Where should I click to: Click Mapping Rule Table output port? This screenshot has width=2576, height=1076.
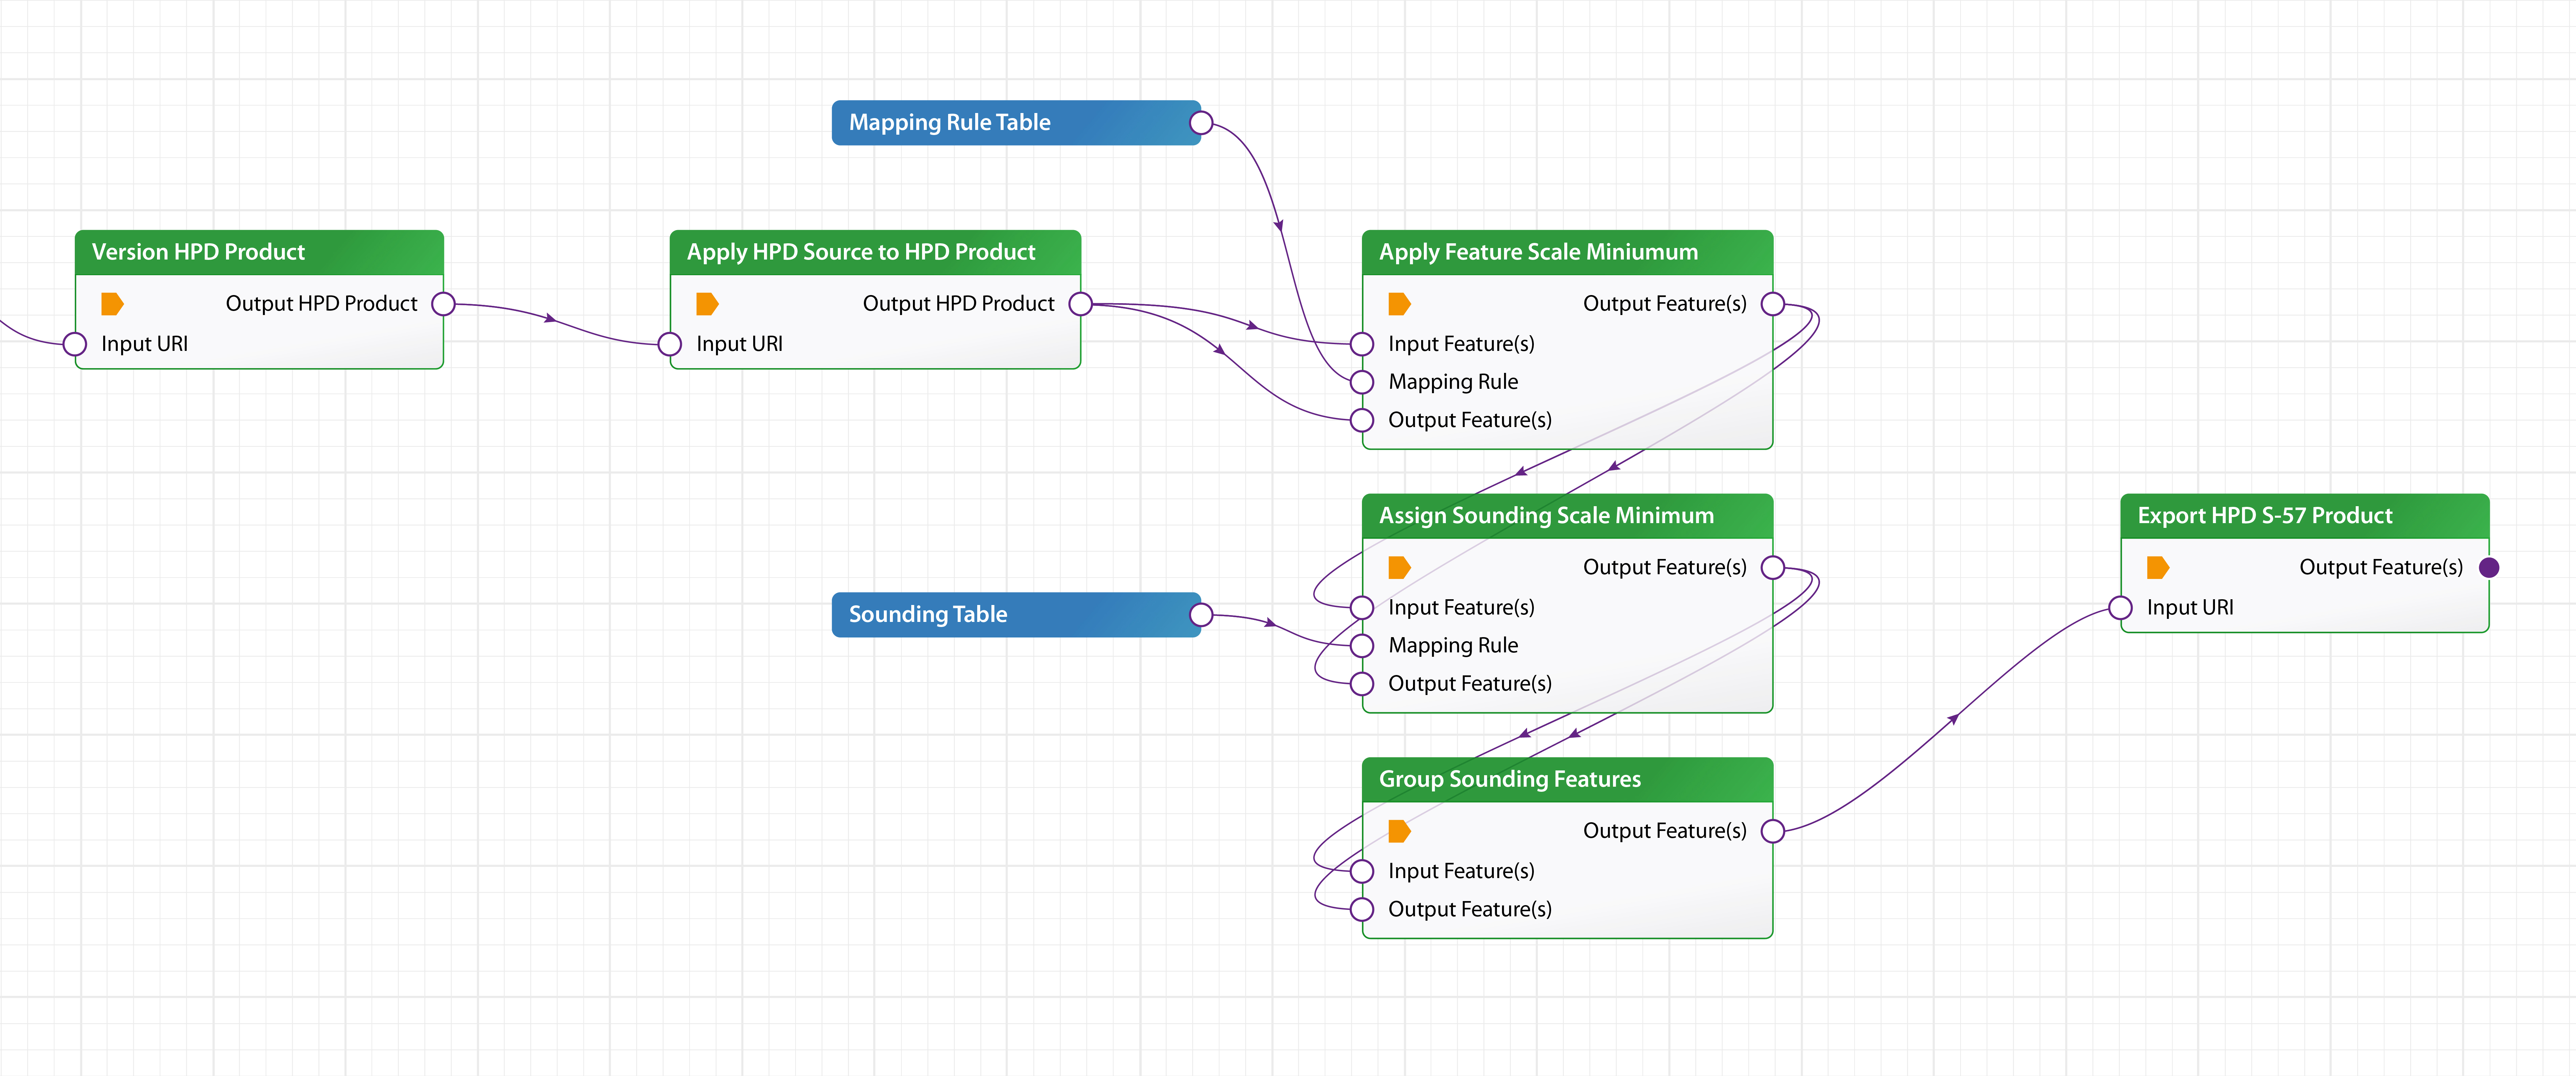click(x=1201, y=123)
